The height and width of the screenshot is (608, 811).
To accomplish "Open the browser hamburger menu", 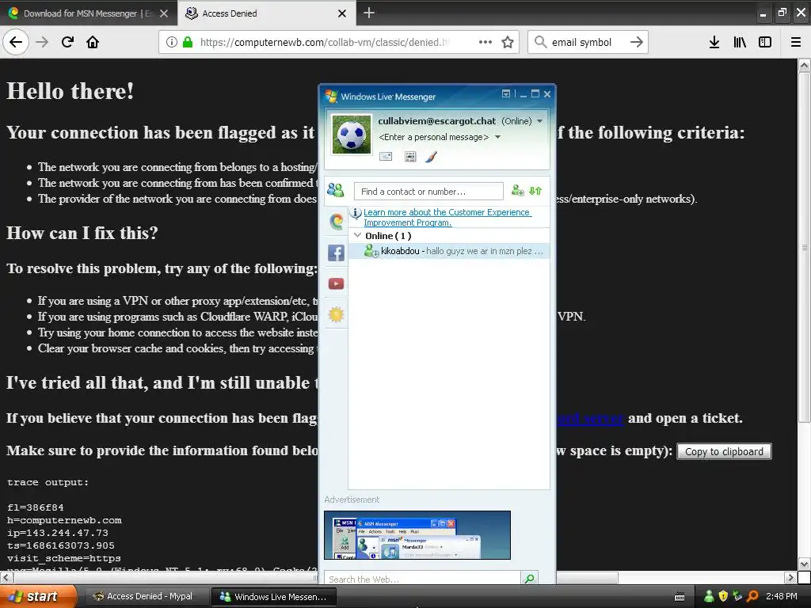I will pos(796,42).
